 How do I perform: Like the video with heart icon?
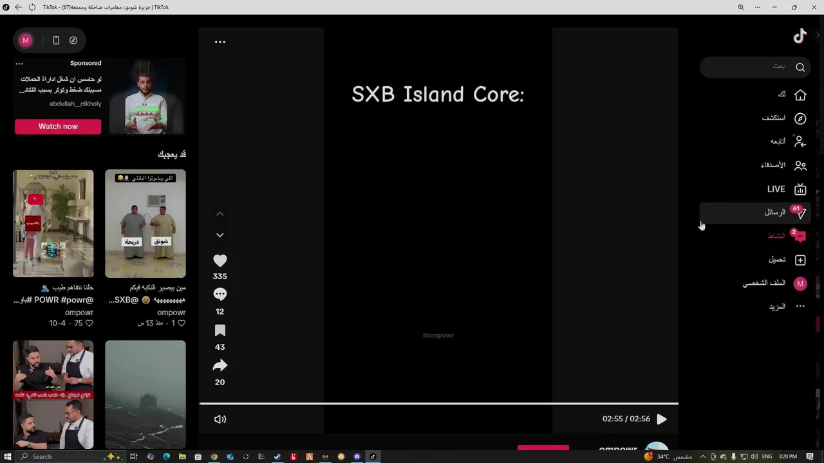220,260
